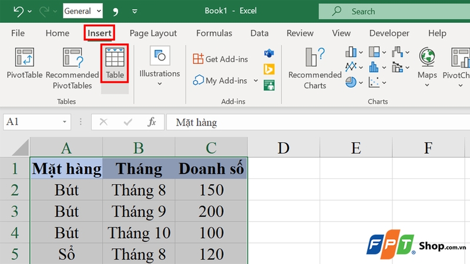Click the Undo arrow icon
This screenshot has height=264, width=470.
[18, 11]
